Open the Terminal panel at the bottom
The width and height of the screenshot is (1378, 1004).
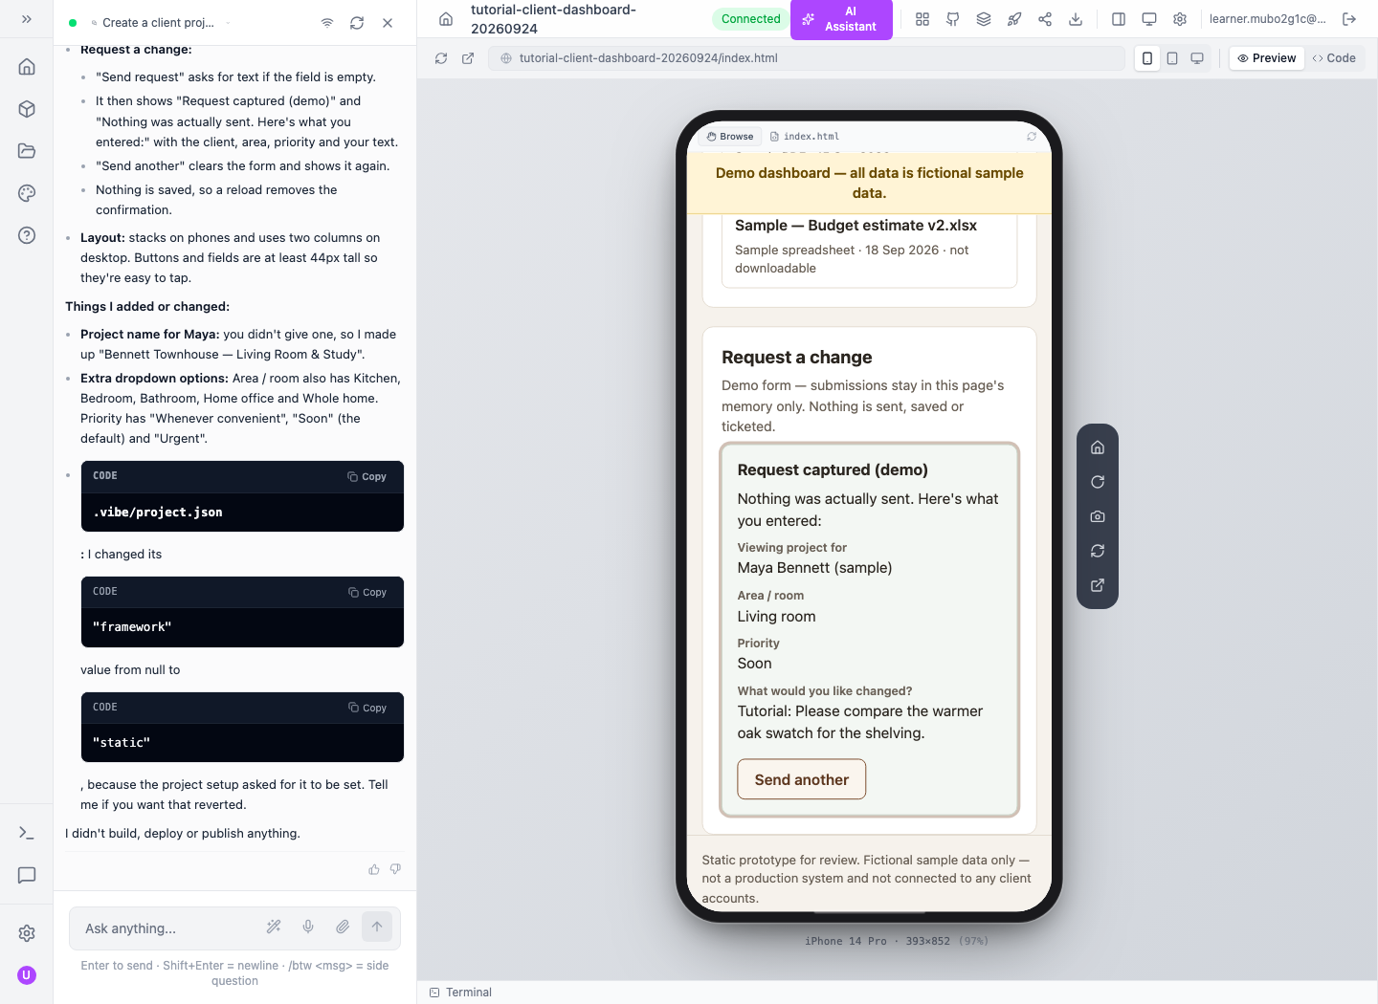(x=461, y=993)
